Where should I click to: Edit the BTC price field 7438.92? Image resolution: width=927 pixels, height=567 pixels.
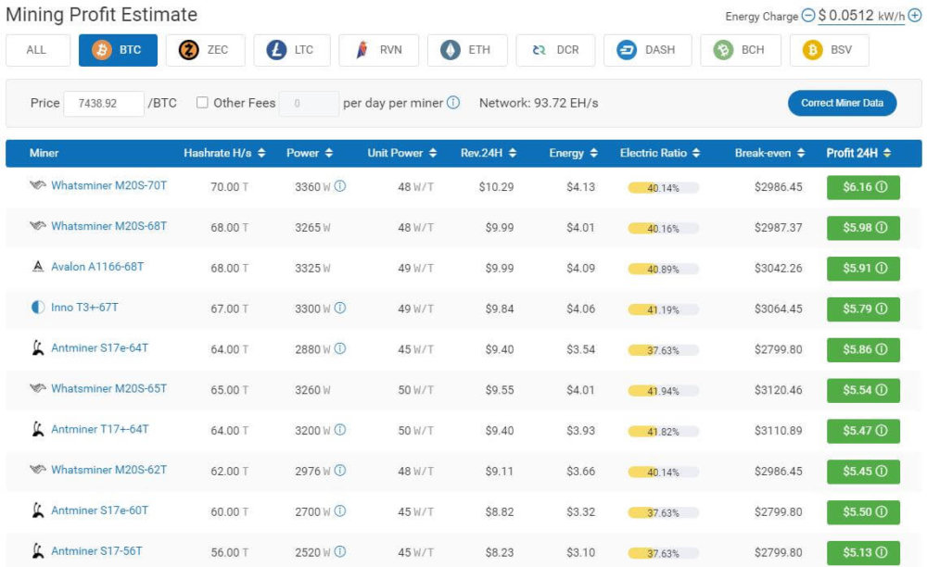click(104, 104)
